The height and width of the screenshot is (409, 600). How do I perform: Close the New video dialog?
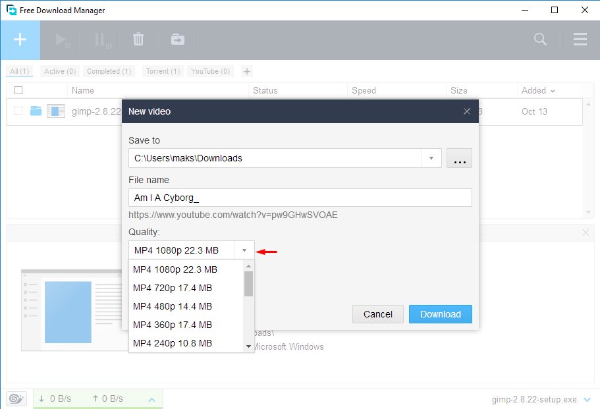tap(467, 111)
